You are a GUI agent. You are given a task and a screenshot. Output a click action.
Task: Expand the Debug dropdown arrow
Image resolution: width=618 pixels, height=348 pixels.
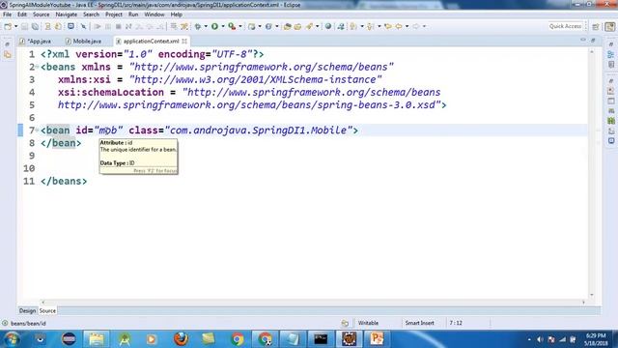206,26
